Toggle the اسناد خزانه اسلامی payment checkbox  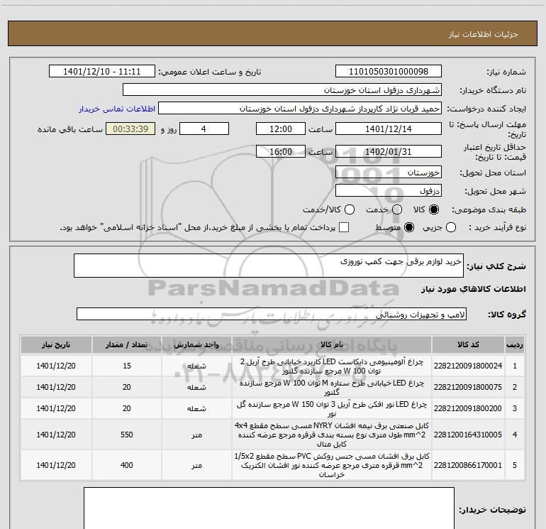click(x=344, y=228)
